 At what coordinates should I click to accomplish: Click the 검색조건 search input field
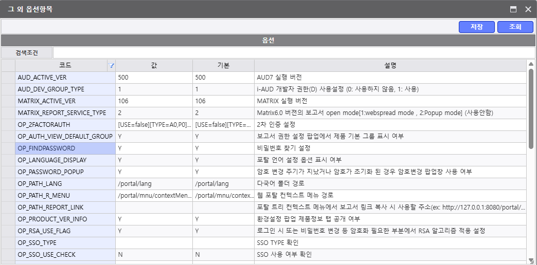tap(294, 53)
